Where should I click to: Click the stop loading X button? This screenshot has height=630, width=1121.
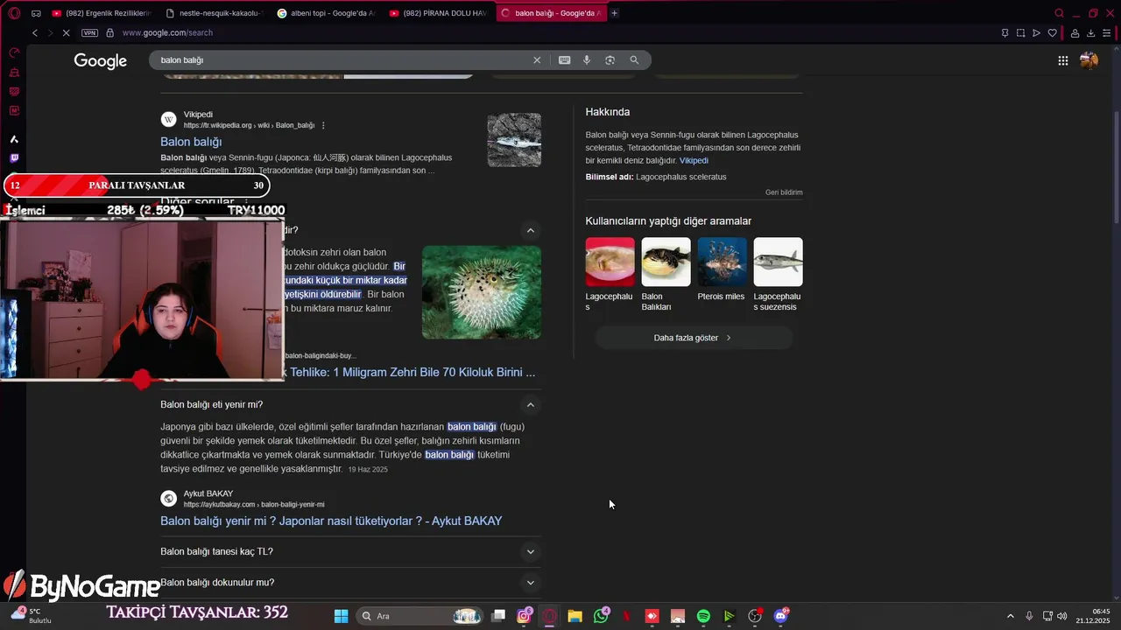pyautogui.click(x=67, y=32)
